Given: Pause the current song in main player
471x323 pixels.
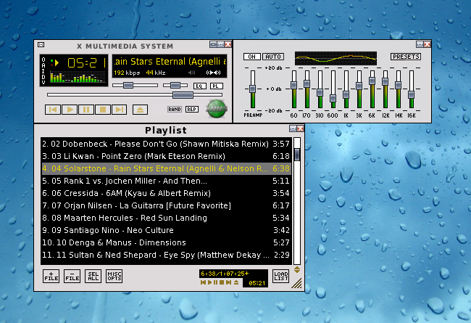Looking at the screenshot, I should [86, 110].
